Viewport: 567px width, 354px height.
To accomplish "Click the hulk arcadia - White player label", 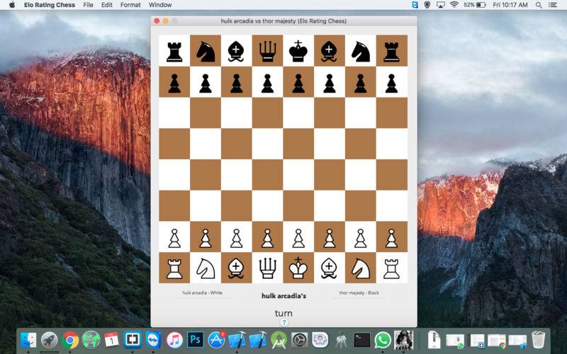I will click(202, 292).
